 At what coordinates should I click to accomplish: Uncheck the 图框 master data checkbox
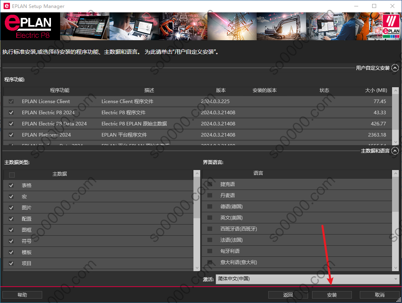pos(11,230)
